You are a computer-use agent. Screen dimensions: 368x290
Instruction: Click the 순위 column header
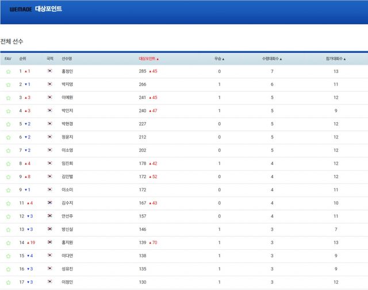(22, 59)
